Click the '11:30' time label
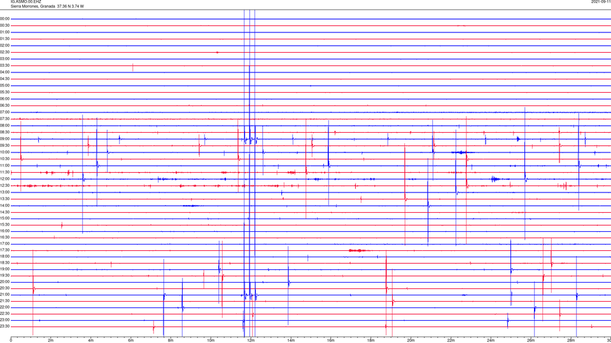The height and width of the screenshot is (343, 611). (x=5, y=172)
